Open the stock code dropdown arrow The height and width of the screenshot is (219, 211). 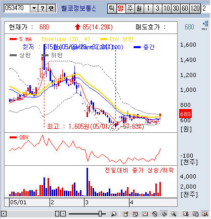[x=34, y=8]
